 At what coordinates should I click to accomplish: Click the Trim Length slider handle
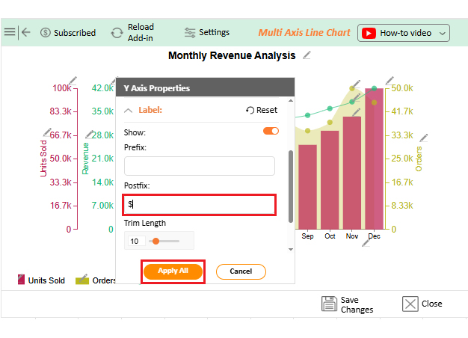tap(156, 241)
